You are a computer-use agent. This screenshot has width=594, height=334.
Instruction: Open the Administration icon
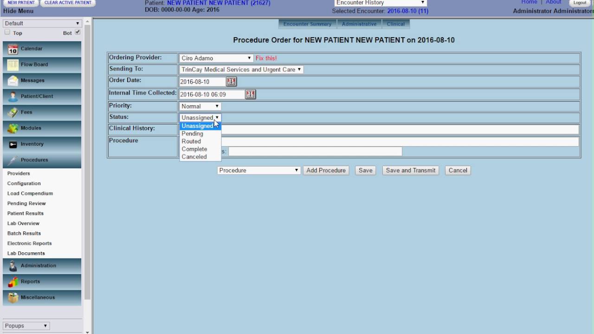13,266
